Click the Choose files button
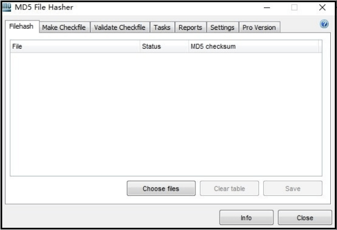The image size is (337, 230). pyautogui.click(x=161, y=189)
